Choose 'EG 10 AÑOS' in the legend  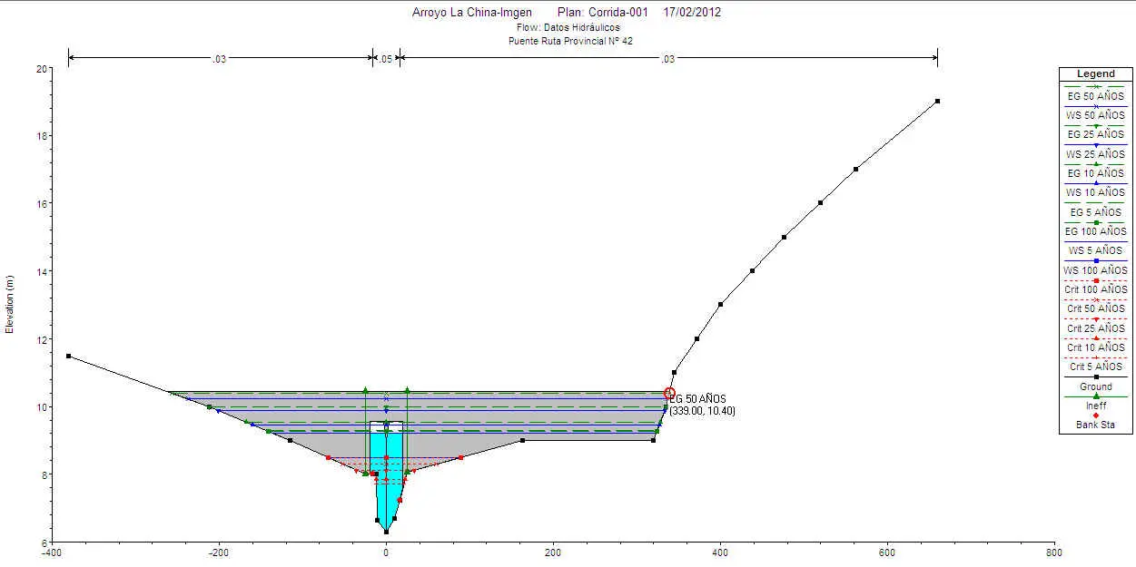pos(1095,172)
